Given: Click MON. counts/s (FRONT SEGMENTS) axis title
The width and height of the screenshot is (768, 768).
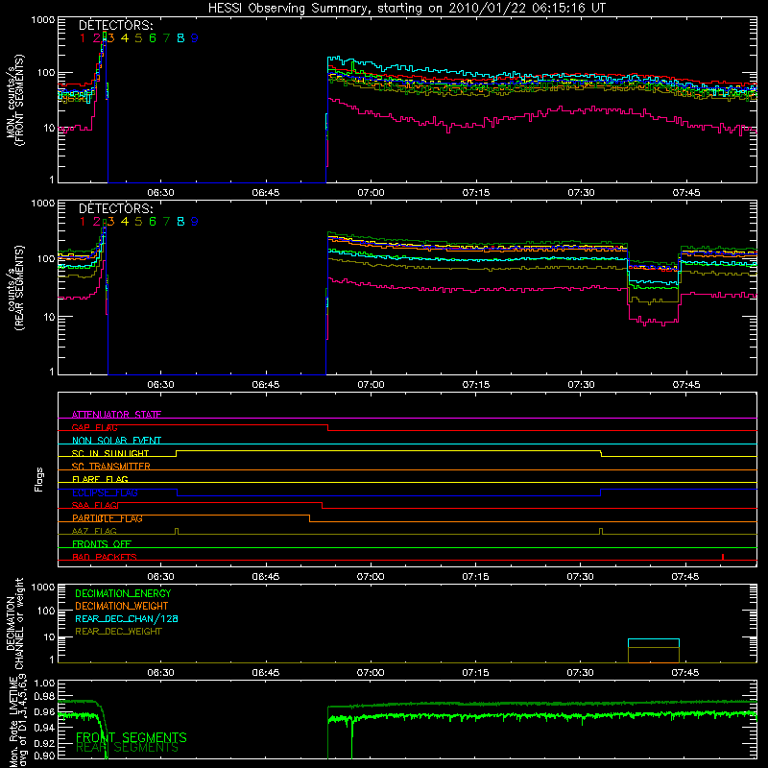Looking at the screenshot, I should [14, 100].
